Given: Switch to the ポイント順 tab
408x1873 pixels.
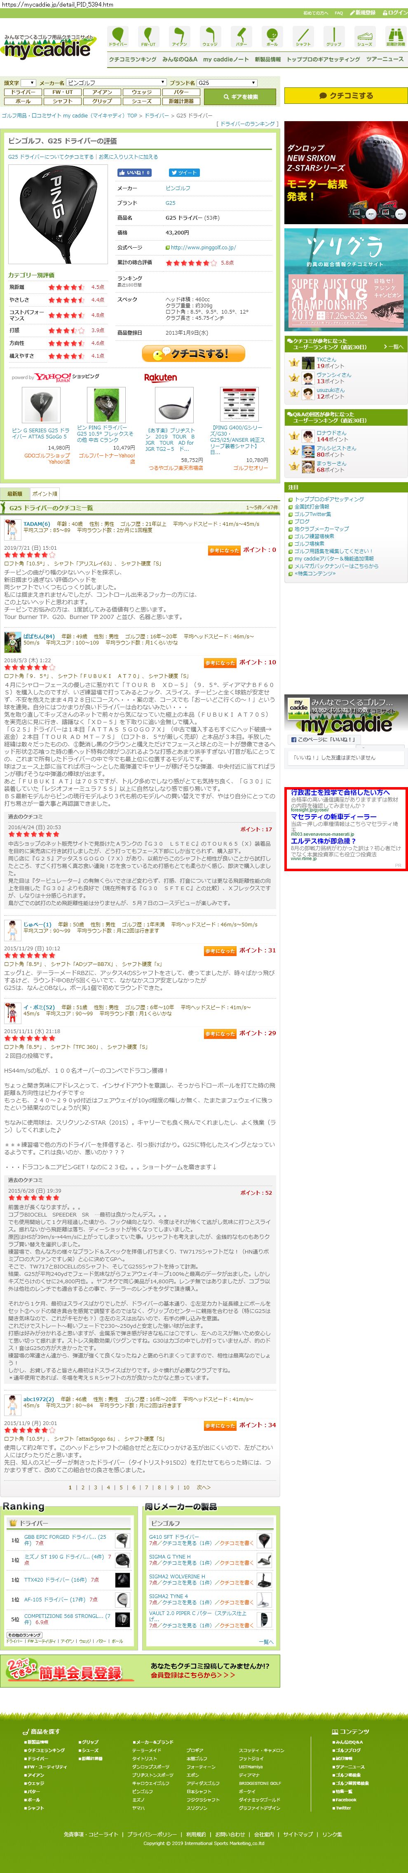Looking at the screenshot, I should (x=45, y=494).
